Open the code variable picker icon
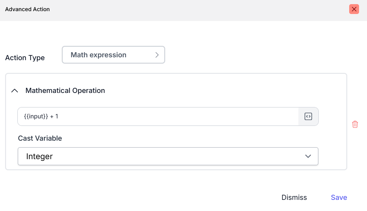This screenshot has width=367, height=211. pos(308,116)
